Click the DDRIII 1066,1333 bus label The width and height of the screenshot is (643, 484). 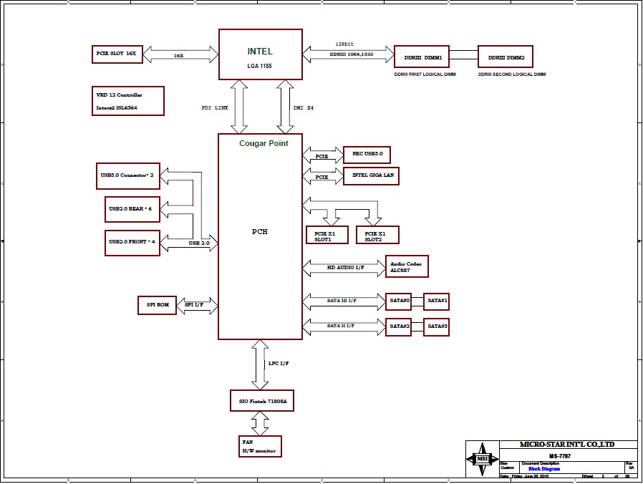352,54
